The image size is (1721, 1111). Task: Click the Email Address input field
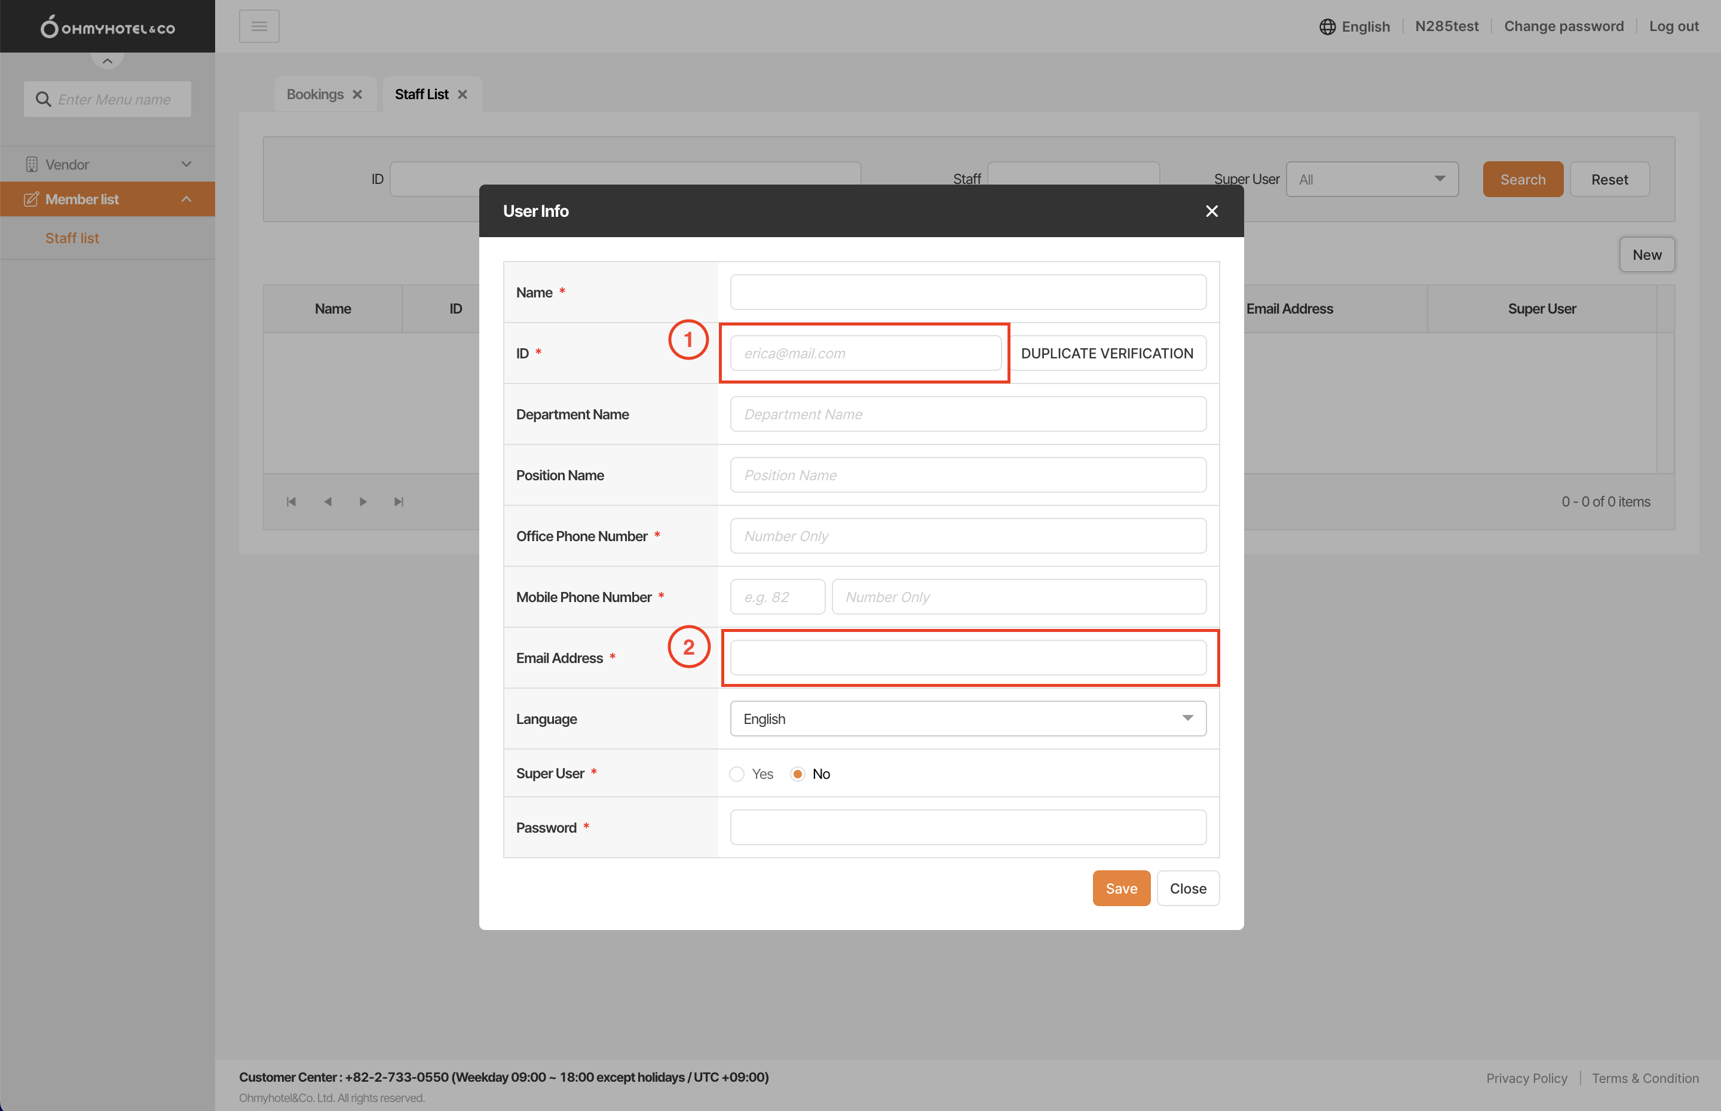click(x=967, y=657)
